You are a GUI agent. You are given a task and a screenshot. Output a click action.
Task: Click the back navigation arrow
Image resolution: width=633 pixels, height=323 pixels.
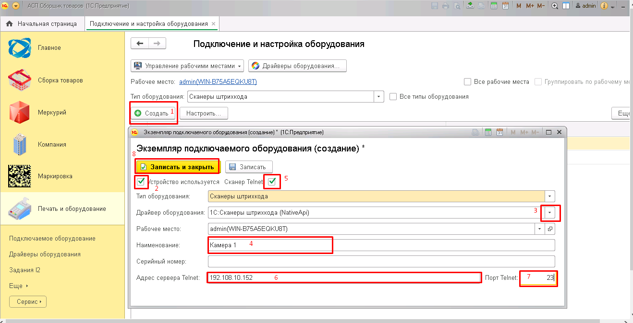pyautogui.click(x=140, y=44)
